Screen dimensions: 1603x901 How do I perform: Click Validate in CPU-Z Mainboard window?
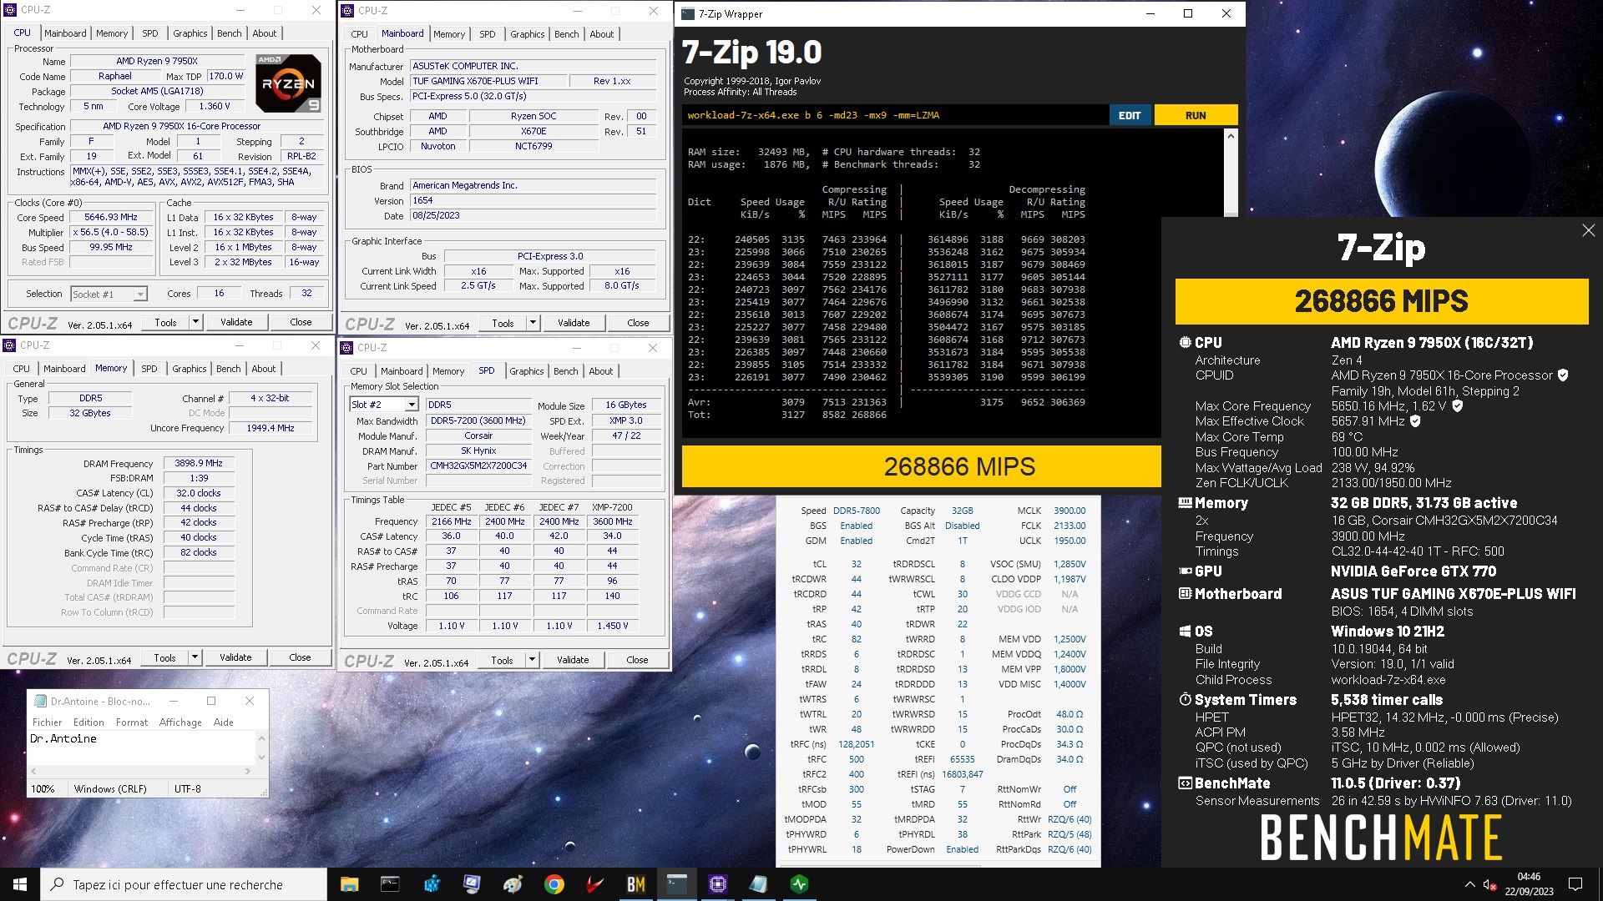coord(574,323)
